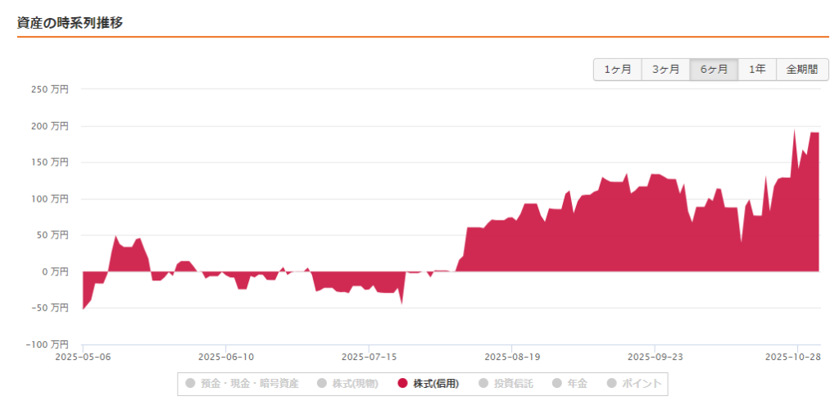Change the time range to 1年
This screenshot has width=839, height=401.
[758, 70]
